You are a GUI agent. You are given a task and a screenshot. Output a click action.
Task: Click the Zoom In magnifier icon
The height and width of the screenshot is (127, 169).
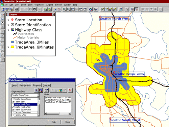(65, 9)
